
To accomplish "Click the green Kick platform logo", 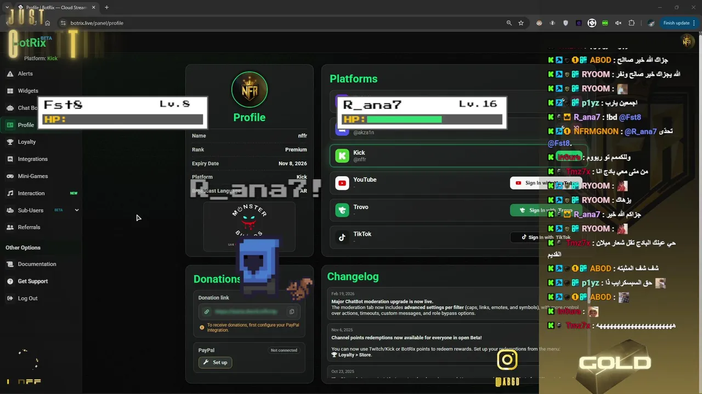I will pyautogui.click(x=342, y=156).
